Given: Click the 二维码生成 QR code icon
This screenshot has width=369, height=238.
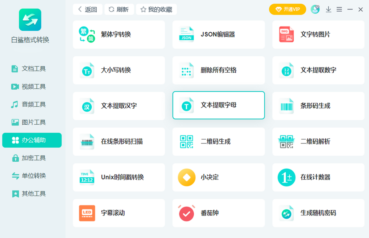Looking at the screenshot, I should (186, 142).
